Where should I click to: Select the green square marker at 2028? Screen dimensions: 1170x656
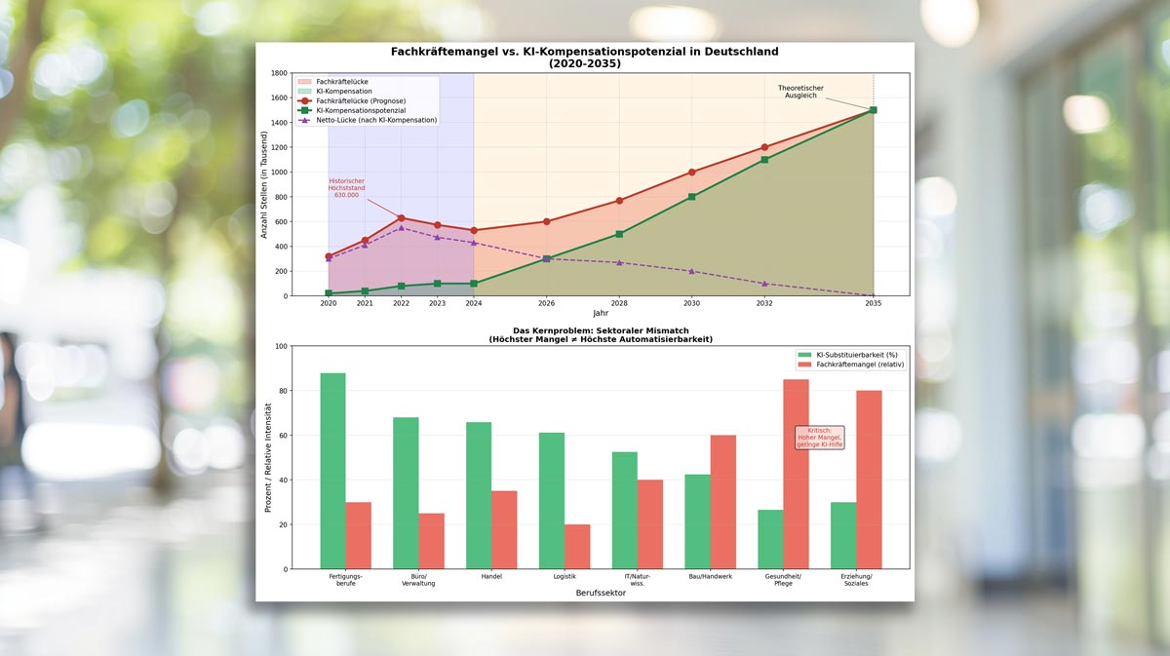tap(619, 234)
